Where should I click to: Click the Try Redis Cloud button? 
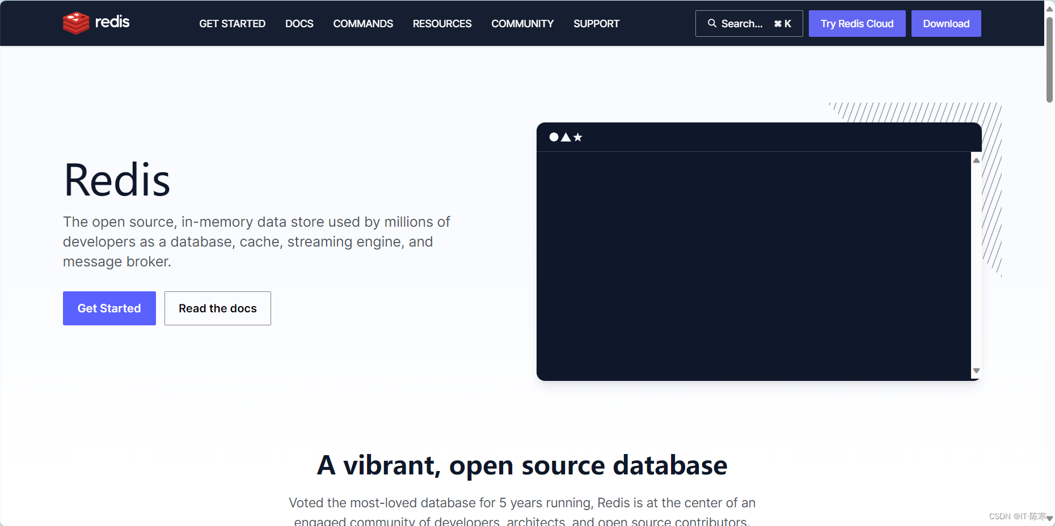click(x=857, y=23)
